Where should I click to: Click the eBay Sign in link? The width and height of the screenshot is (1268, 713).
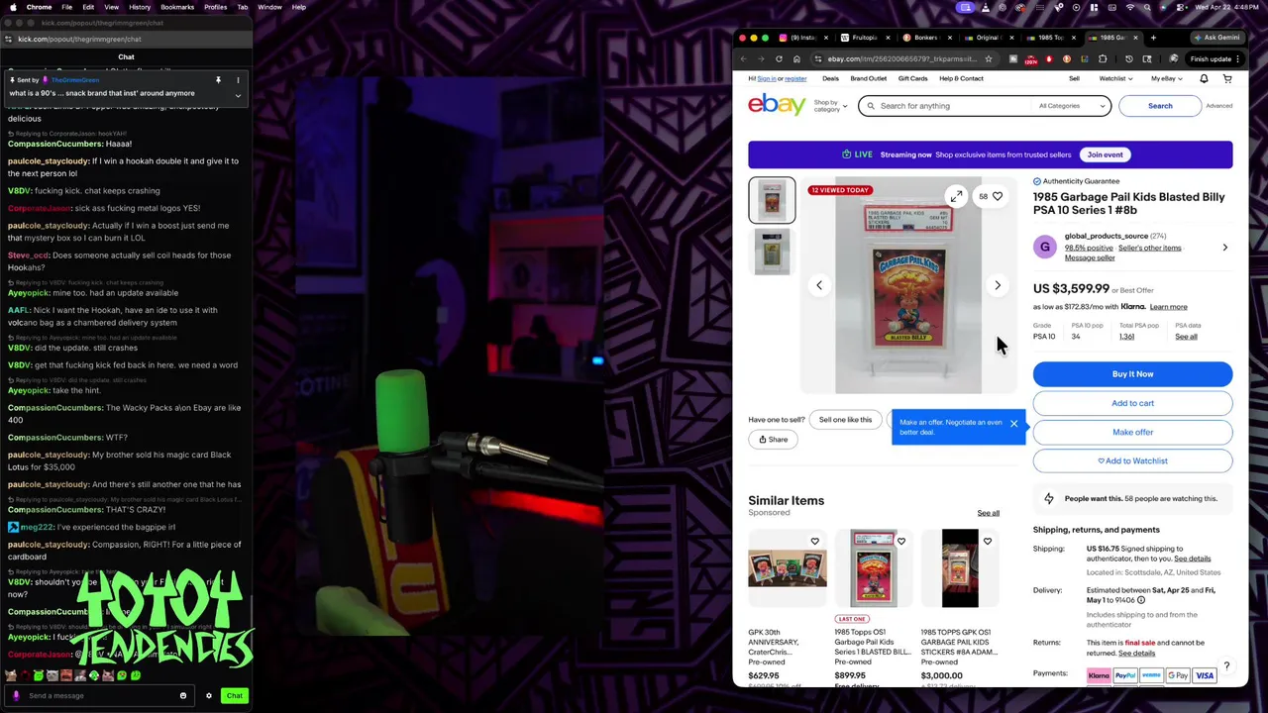(767, 78)
